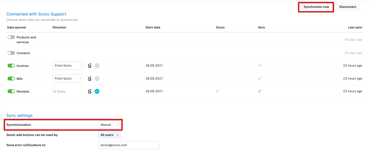
Task: Disable the Invoices sync toggle
Action: coord(11,65)
